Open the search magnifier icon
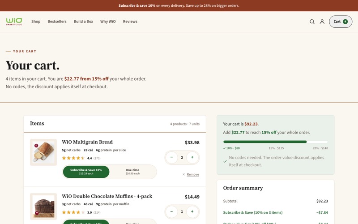Screen dimensions: 358x224 pyautogui.click(x=312, y=22)
